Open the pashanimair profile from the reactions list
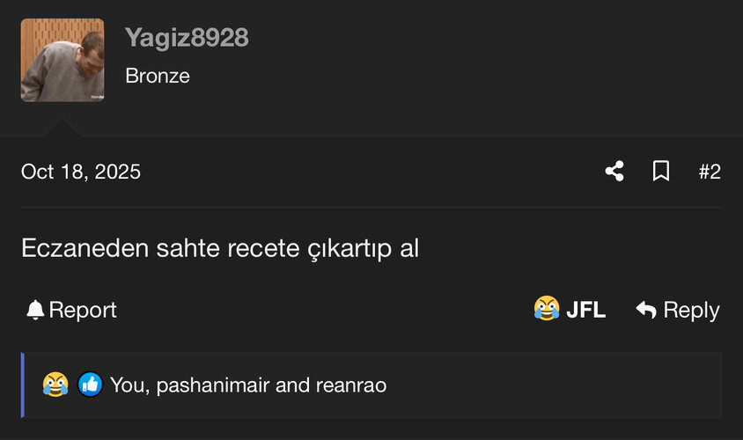 tap(213, 385)
